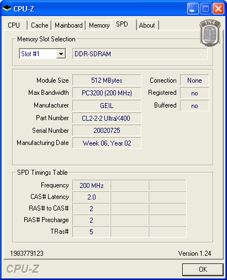
Task: Click the Manufacturer GEIL field
Action: coord(107,106)
